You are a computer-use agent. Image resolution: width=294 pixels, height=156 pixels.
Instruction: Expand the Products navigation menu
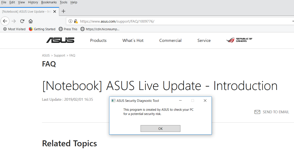(98, 40)
